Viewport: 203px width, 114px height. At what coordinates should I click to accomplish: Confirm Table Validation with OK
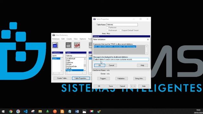[100, 66]
